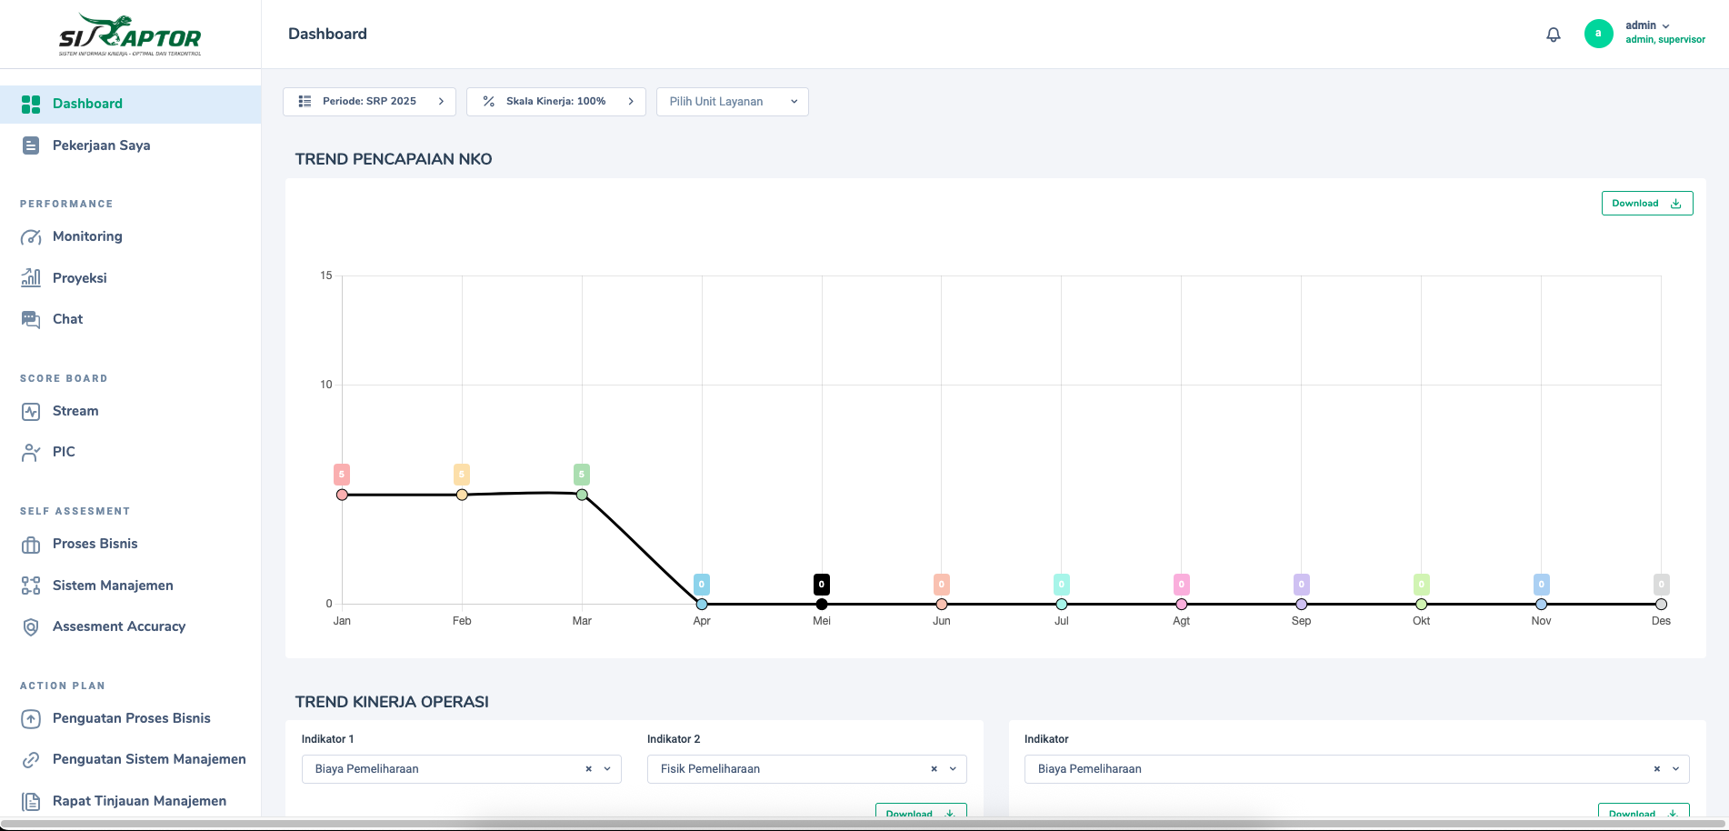Click the Sistem Manajemen icon
The height and width of the screenshot is (831, 1729).
click(x=31, y=586)
